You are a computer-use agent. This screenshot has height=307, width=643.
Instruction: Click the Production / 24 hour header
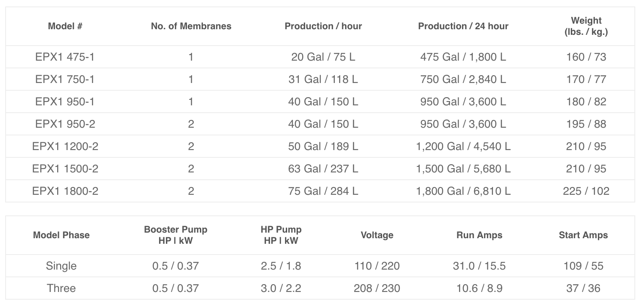463,26
